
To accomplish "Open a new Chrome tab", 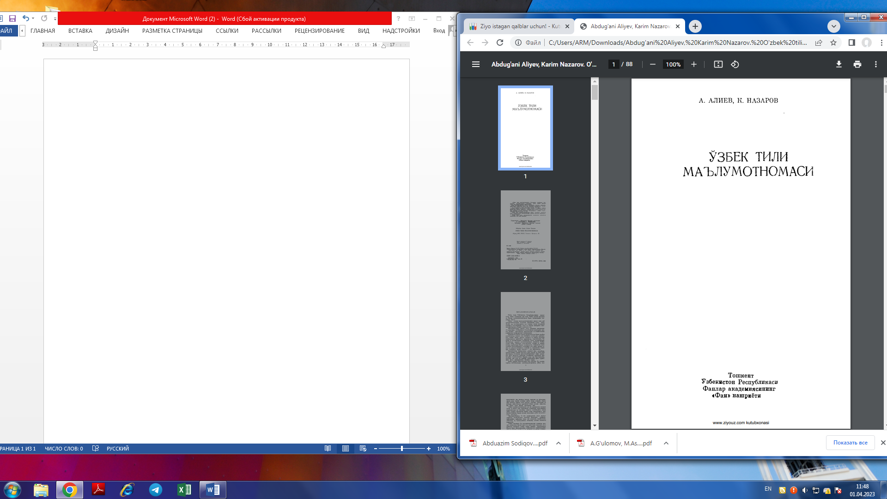I will tap(695, 26).
